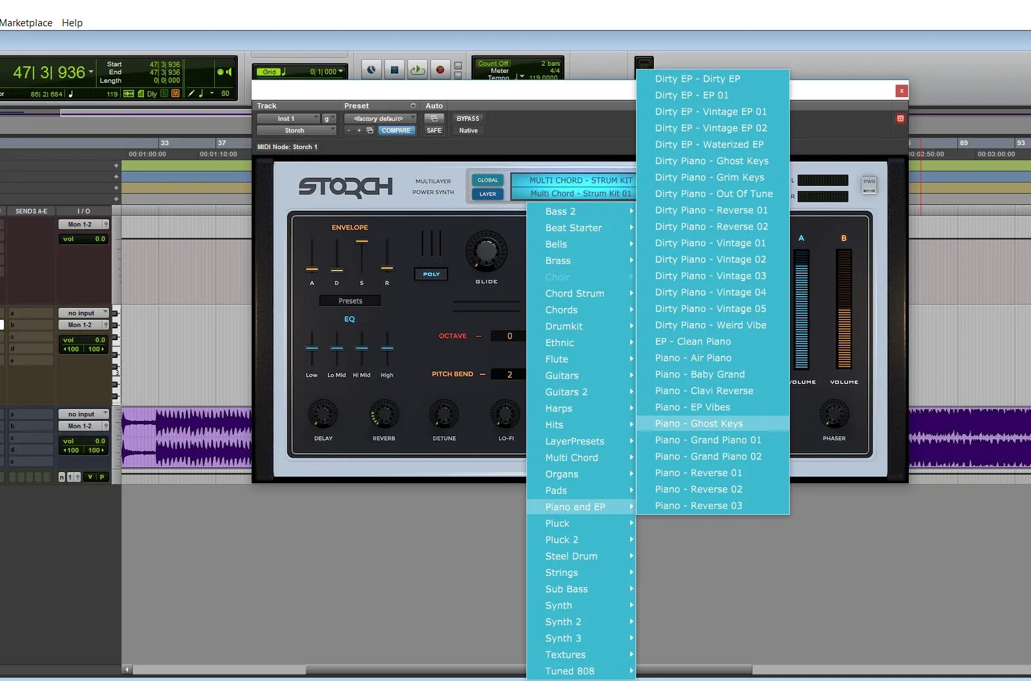Click the preset copy settings icon
Image resolution: width=1031 pixels, height=681 pixels.
tap(370, 131)
